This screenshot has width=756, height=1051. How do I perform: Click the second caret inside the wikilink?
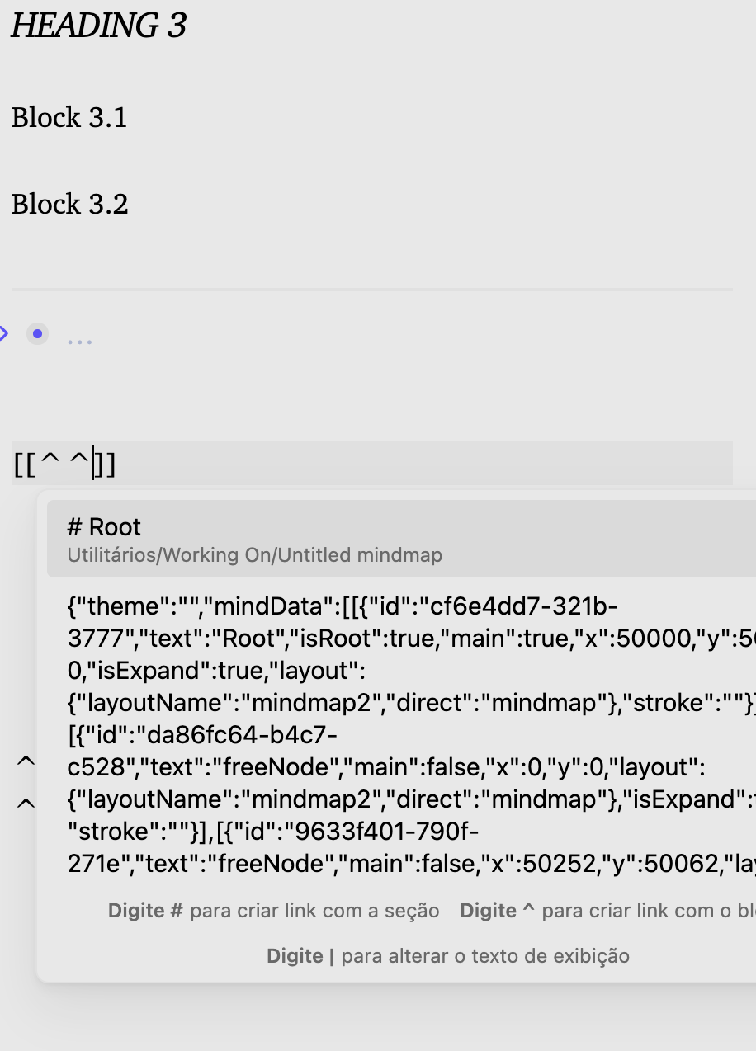click(x=79, y=463)
